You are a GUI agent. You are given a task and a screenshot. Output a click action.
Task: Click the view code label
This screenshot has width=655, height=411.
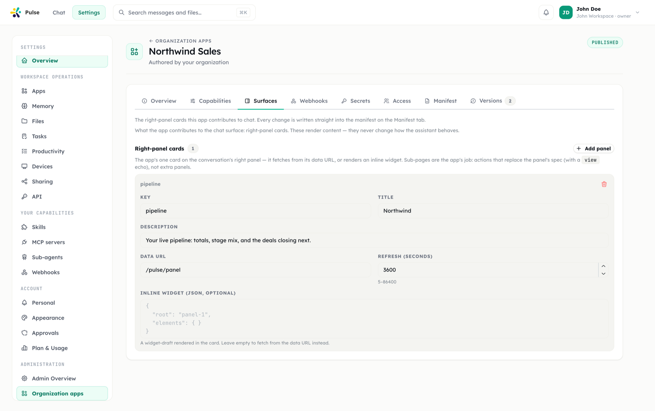point(590,160)
